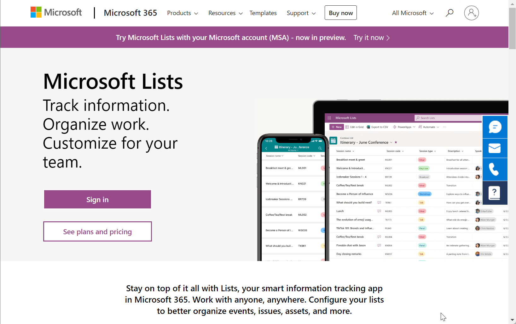The image size is (516, 324).
Task: Click the 'Microsoft Lists' heading text
Action: tap(113, 82)
